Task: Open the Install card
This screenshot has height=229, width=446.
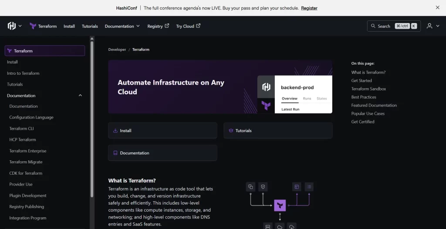Action: (162, 130)
